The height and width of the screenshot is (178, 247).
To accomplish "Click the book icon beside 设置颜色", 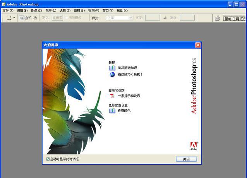I will click(112, 111).
